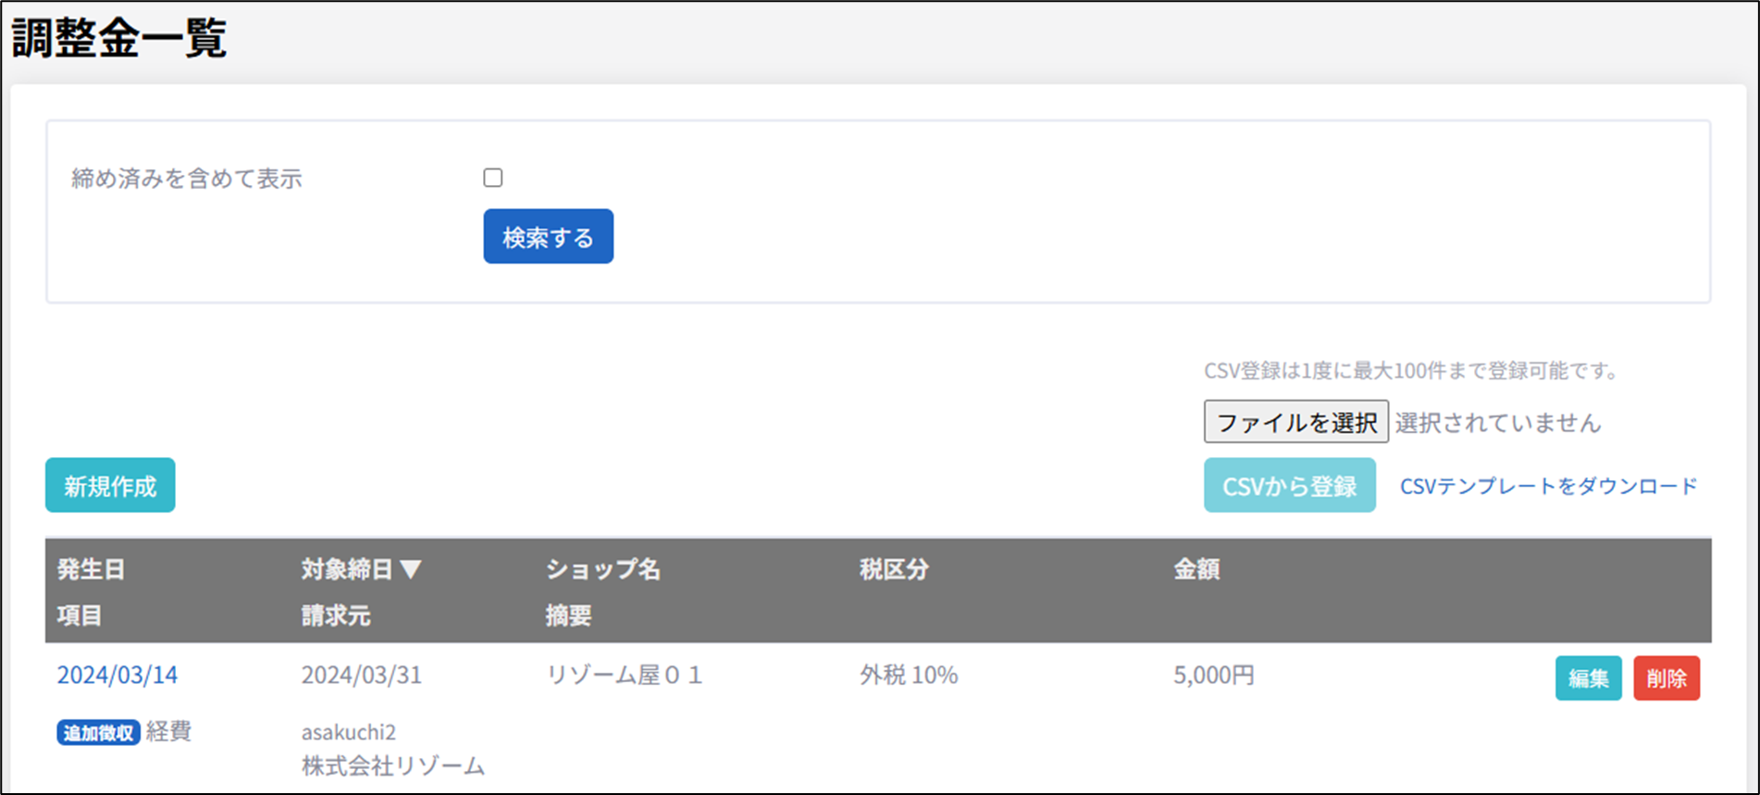Sort by the 対象締日 column arrow
Viewport: 1760px width, 795px height.
(x=412, y=569)
